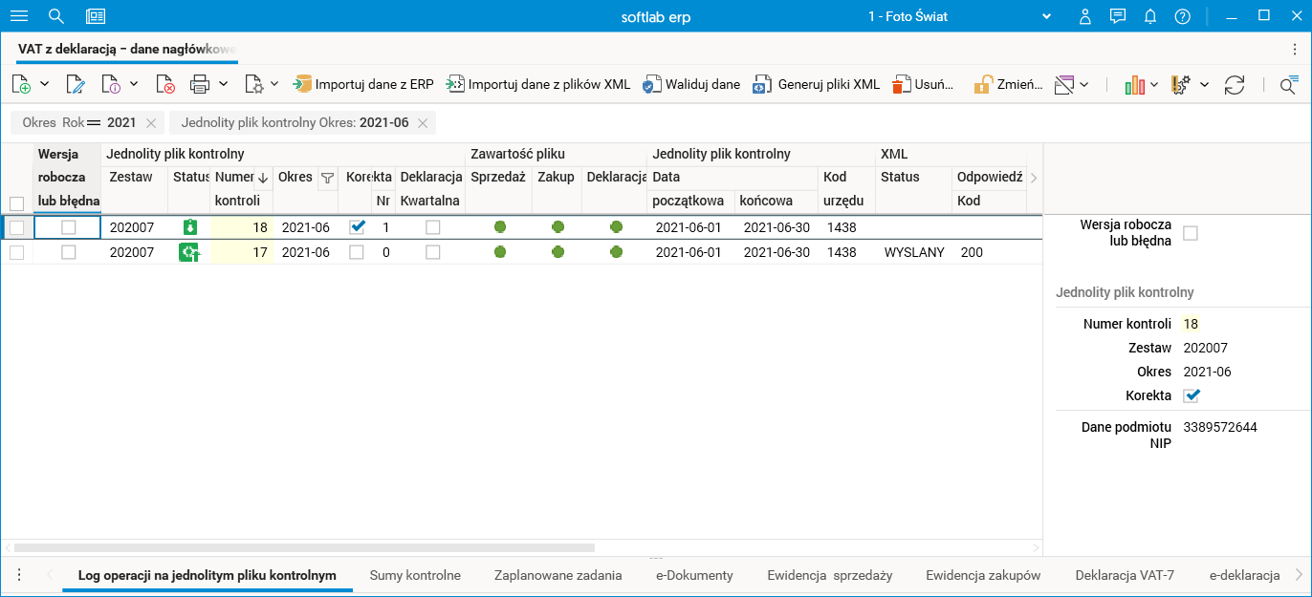
Task: Click the Sprzedaż green dot in row 18
Action: click(x=499, y=227)
